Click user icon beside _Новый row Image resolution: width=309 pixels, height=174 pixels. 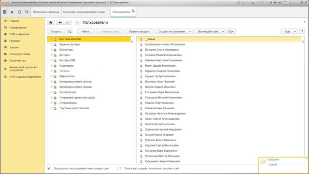click(141, 39)
